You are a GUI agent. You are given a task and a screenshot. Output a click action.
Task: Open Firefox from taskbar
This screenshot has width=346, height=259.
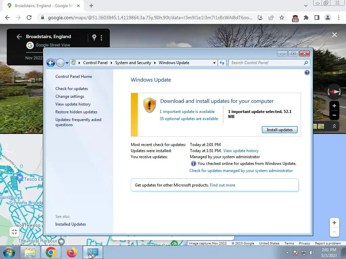pos(72,252)
